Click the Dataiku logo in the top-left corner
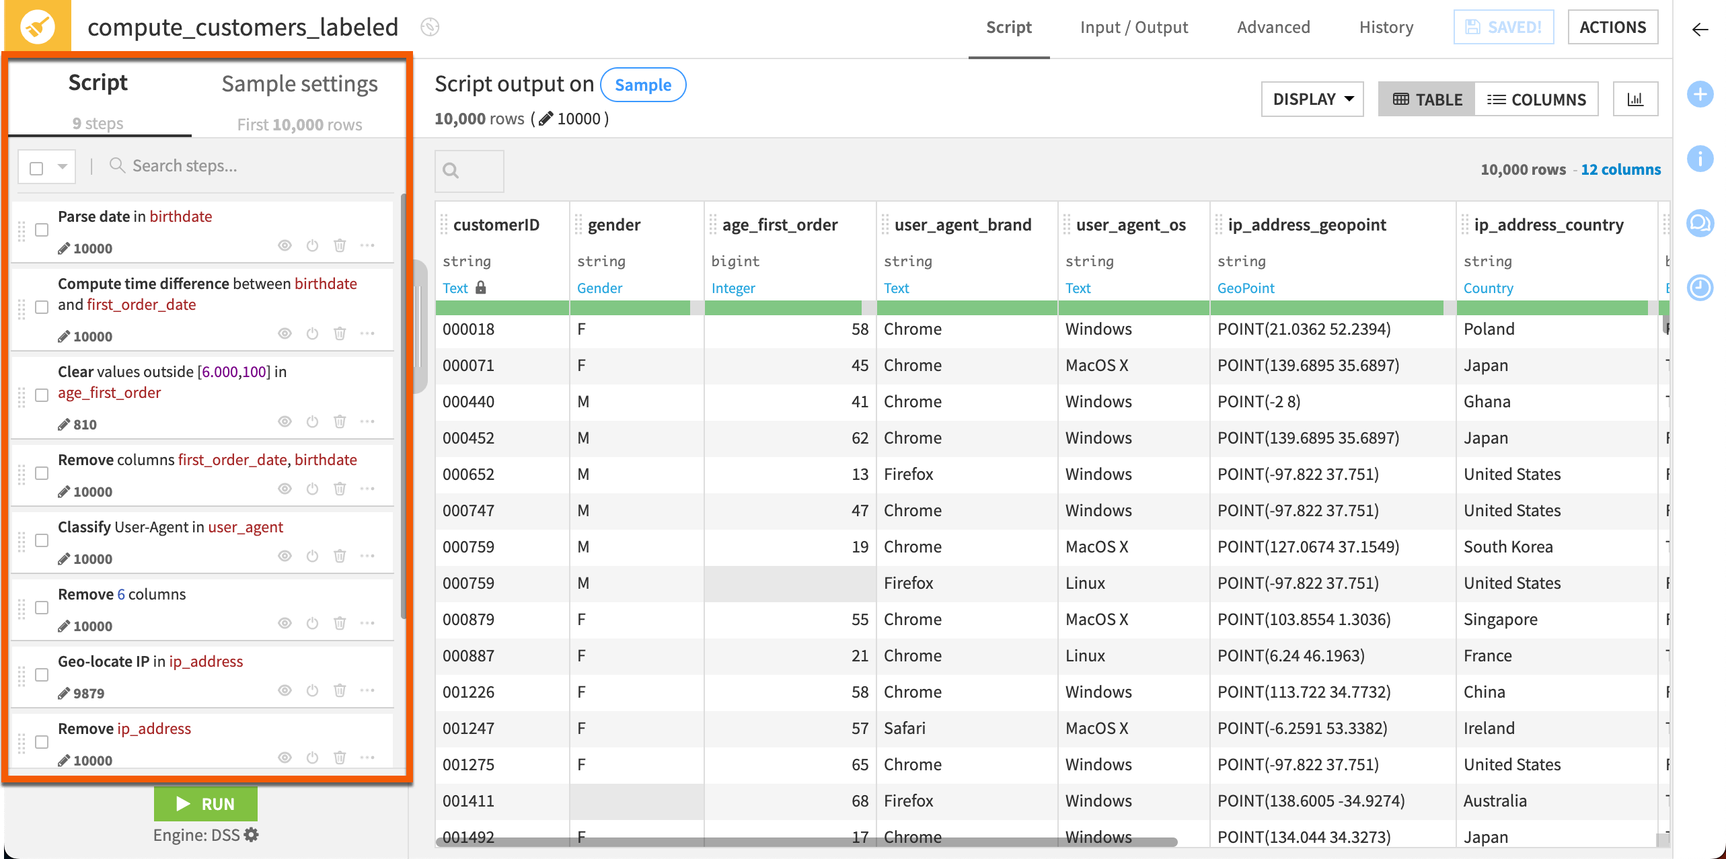The height and width of the screenshot is (859, 1726). 38,26
